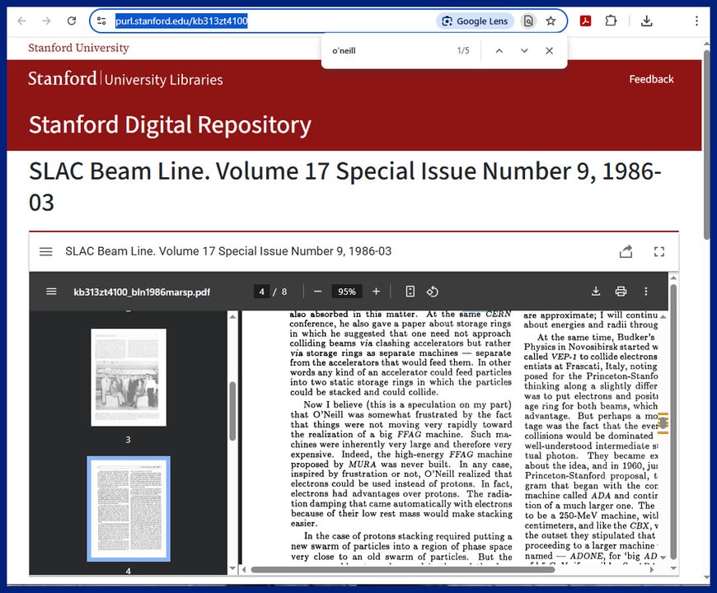Click the 95% zoom level field

coord(347,292)
